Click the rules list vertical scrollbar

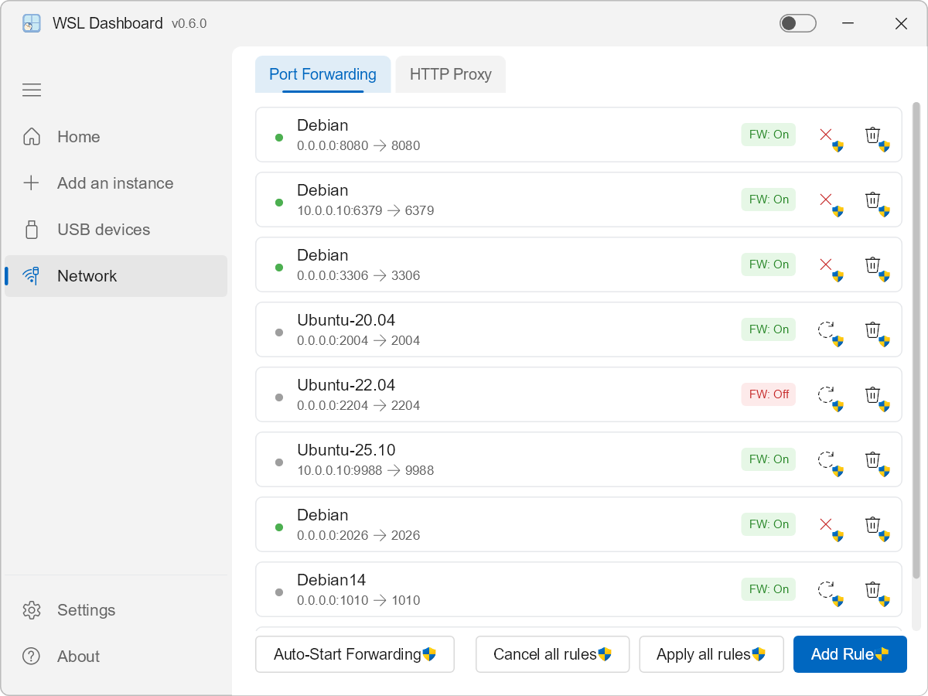[916, 340]
